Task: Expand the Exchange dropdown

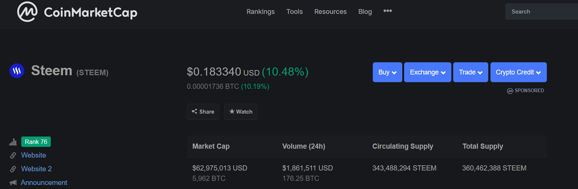Action: [x=428, y=72]
